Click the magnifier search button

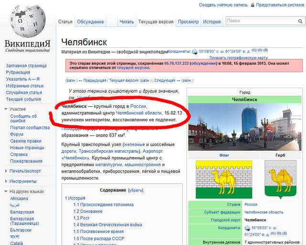coord(300,21)
